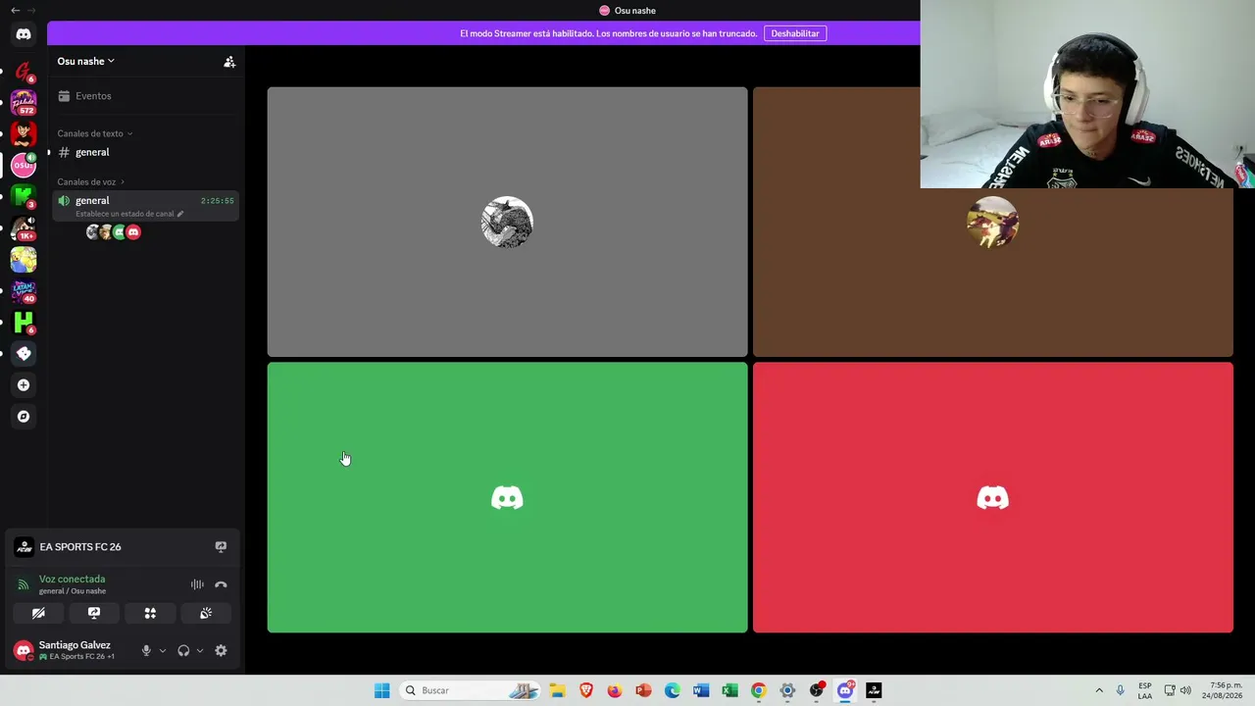
Task: Click the share your screen button
Action: click(94, 613)
